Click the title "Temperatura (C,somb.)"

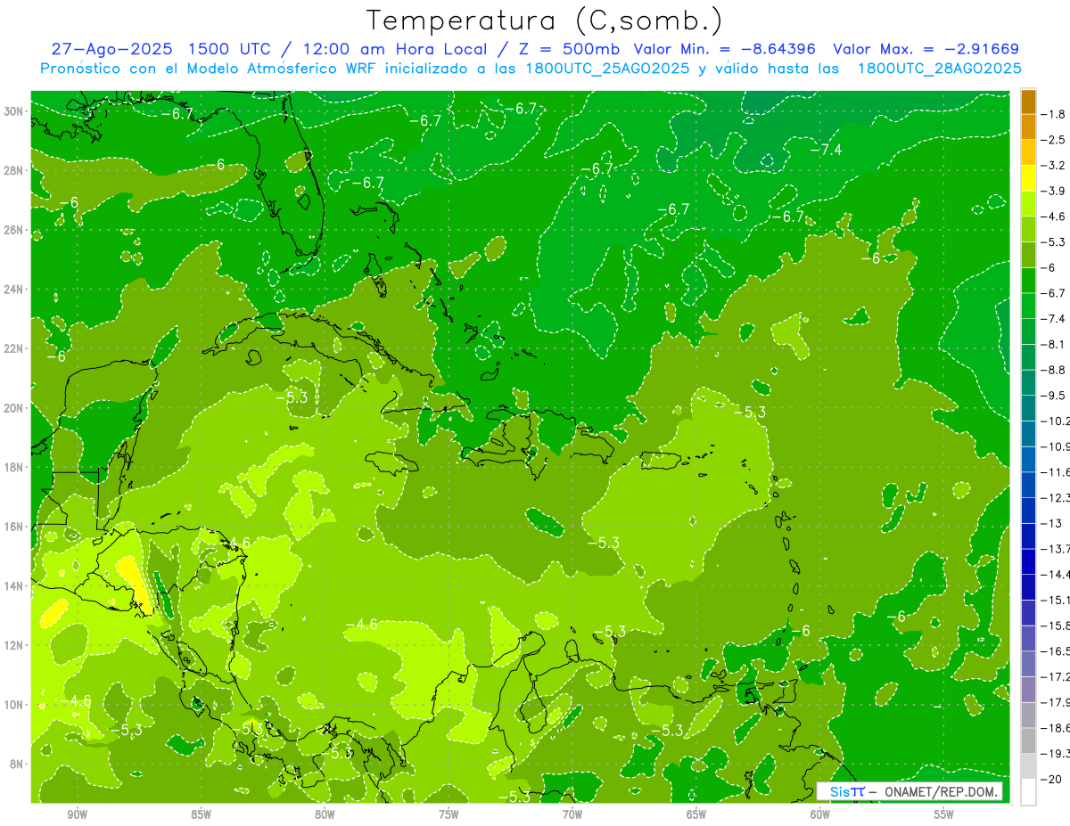[x=544, y=20]
